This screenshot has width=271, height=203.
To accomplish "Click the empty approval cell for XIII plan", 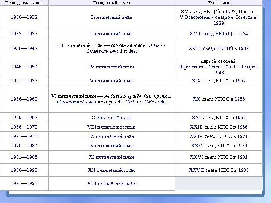I will coord(219,183).
